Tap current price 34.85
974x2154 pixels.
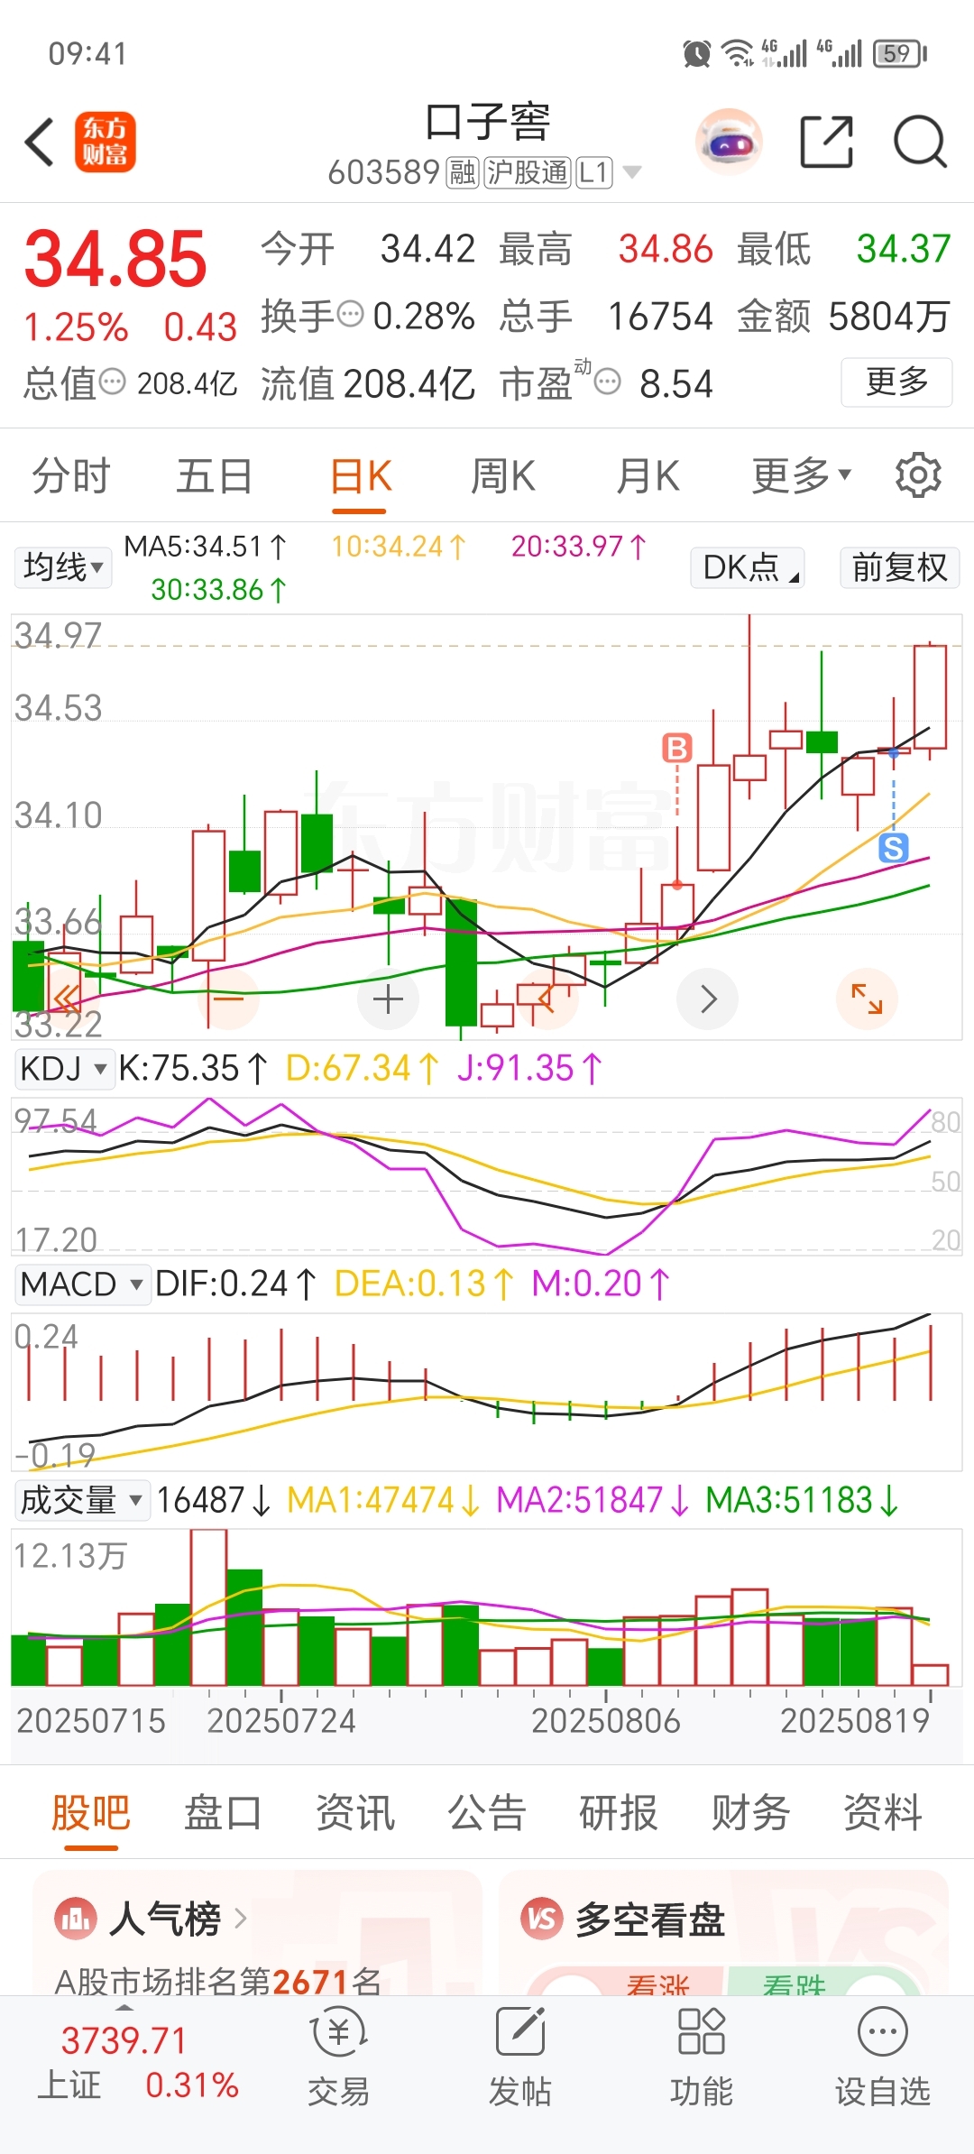click(x=116, y=259)
